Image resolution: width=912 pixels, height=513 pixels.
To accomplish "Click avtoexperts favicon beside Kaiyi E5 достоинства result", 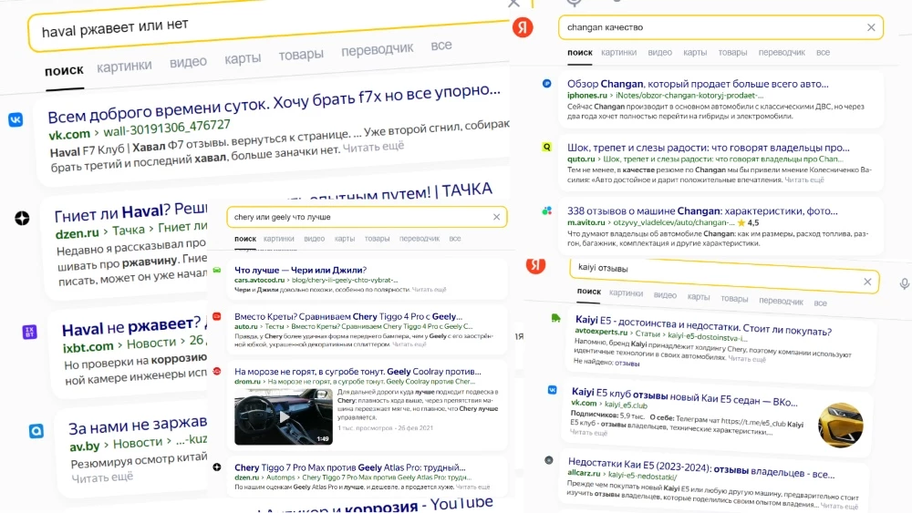I will point(556,318).
